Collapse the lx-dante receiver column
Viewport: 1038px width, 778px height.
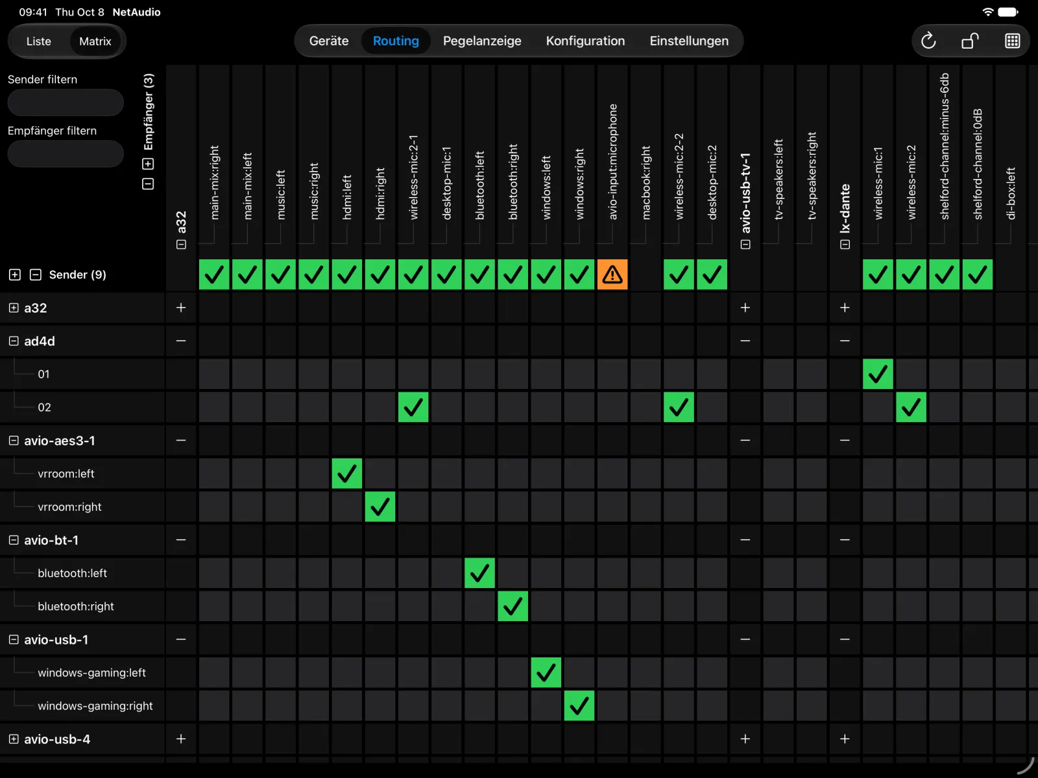(845, 244)
